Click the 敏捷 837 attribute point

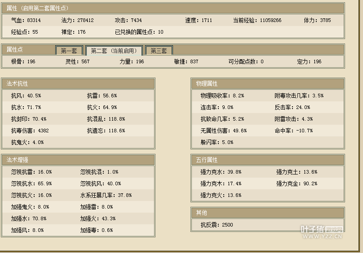coord(186,61)
